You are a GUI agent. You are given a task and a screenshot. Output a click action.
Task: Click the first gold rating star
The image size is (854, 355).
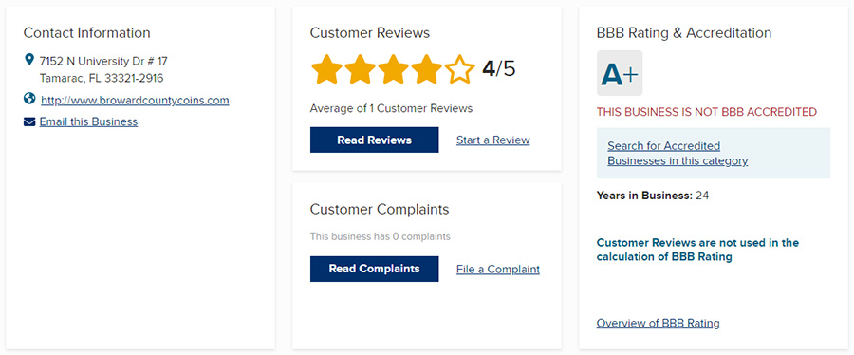click(x=326, y=69)
